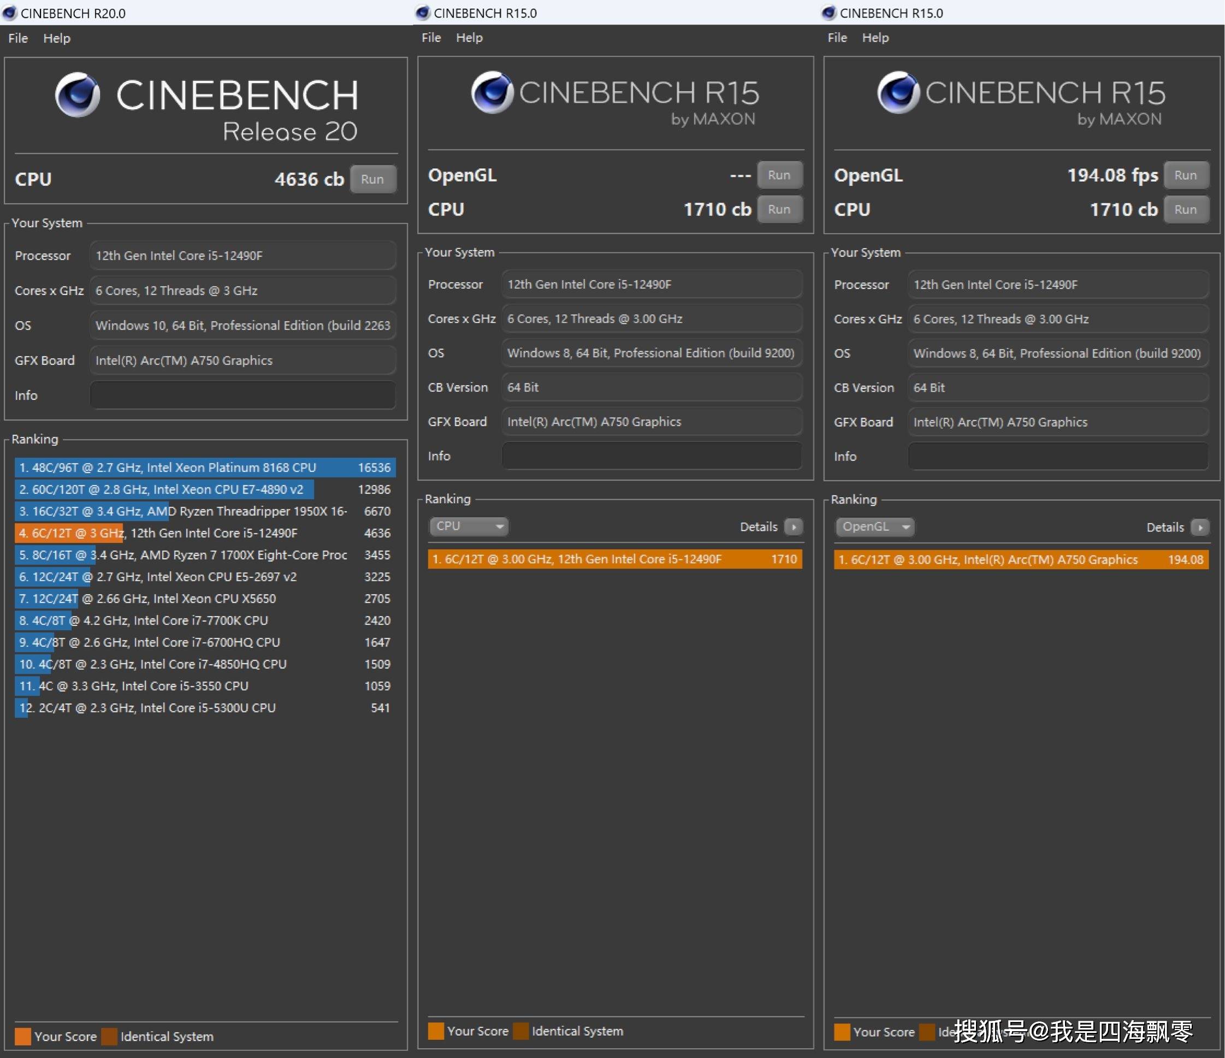The image size is (1225, 1058).
Task: Select the Core i5-5300U ranking row
Action: (205, 708)
